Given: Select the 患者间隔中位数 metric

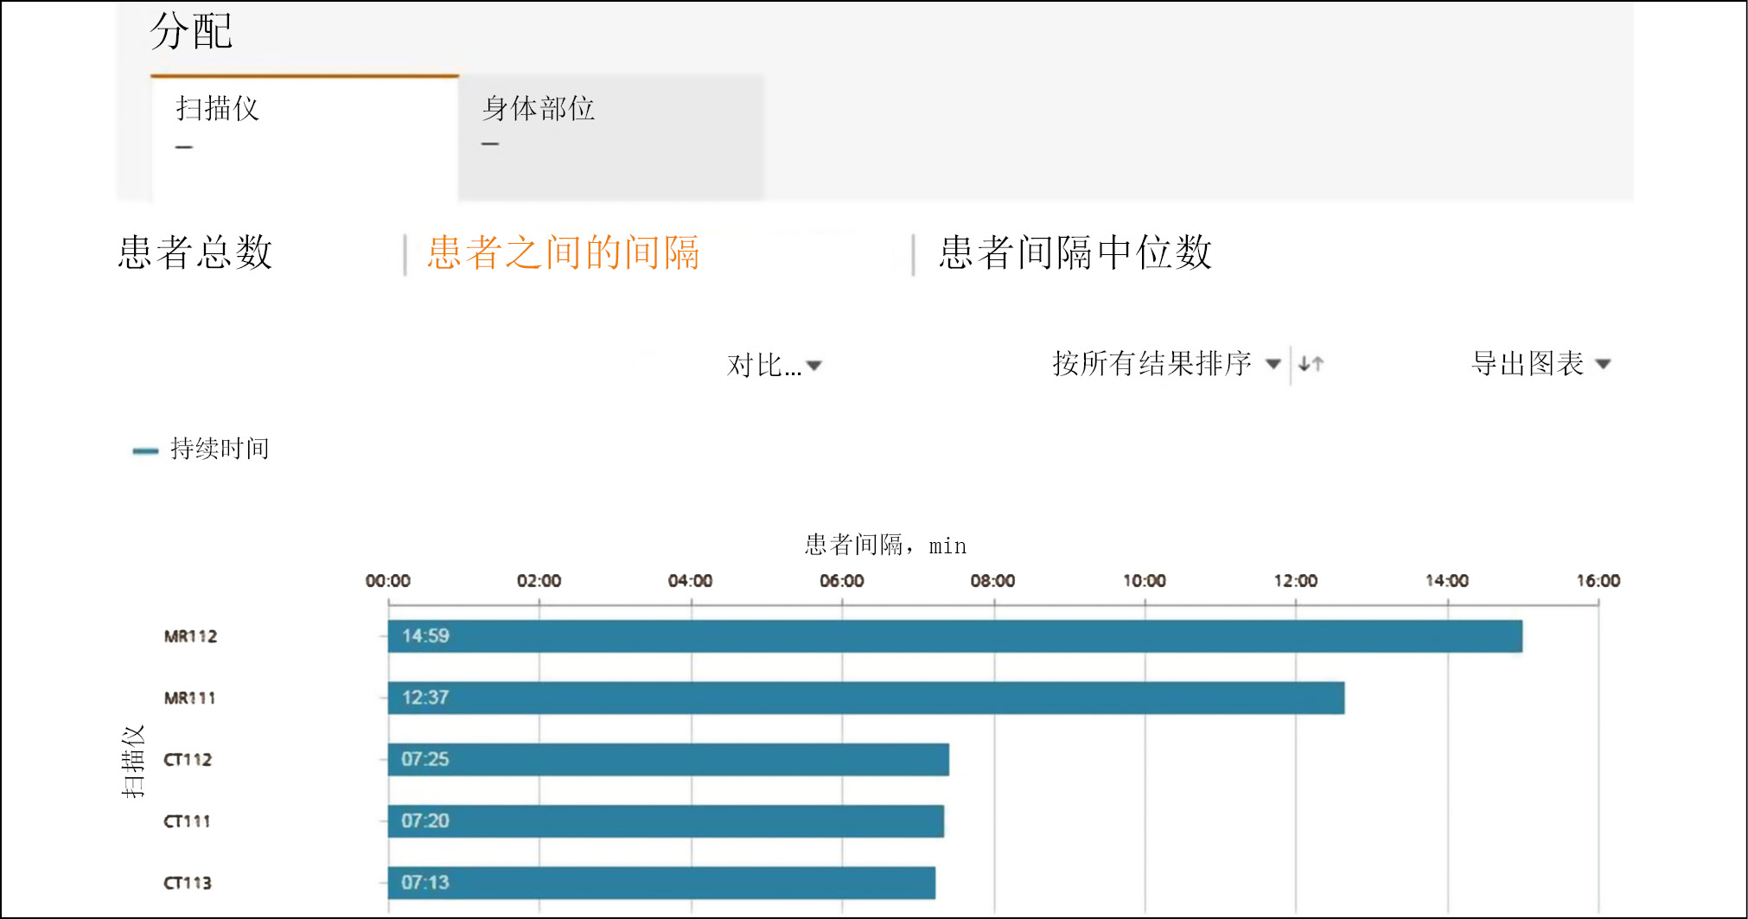Looking at the screenshot, I should (1075, 252).
